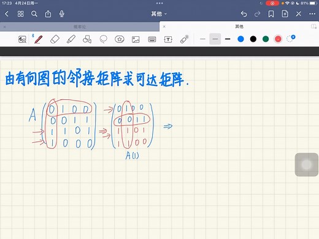
Task: Open the keyboard typing tool
Action: [x=152, y=39]
